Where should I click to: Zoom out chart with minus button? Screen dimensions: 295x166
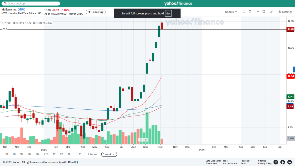[x=141, y=140]
